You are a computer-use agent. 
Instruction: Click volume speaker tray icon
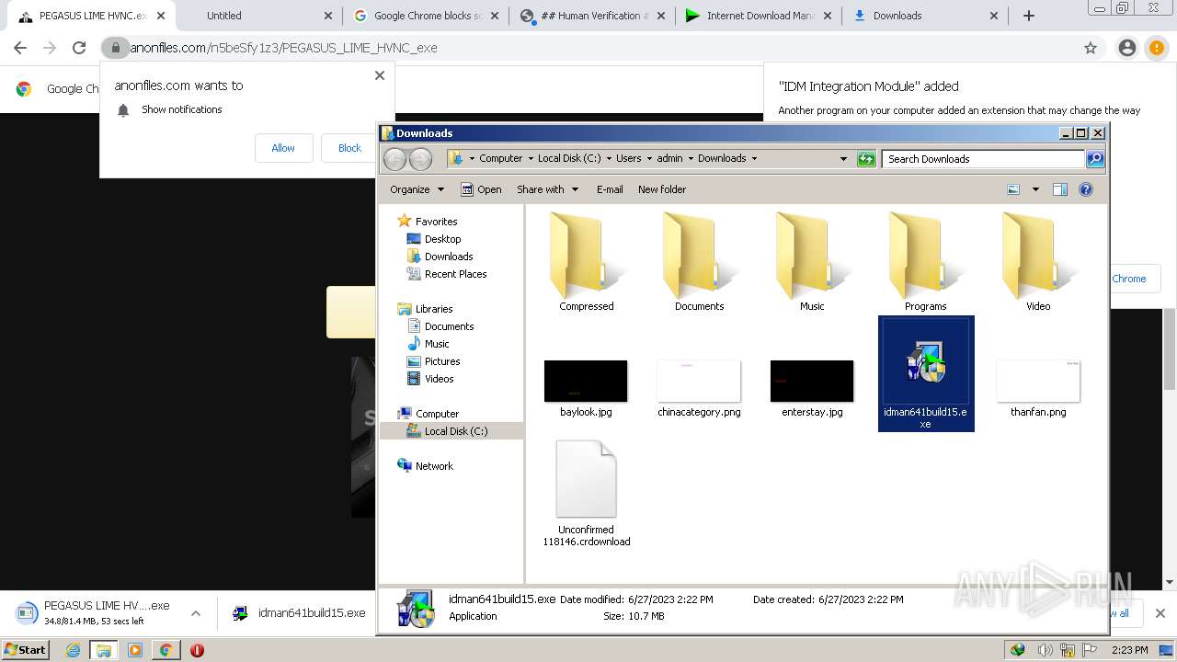1045,650
